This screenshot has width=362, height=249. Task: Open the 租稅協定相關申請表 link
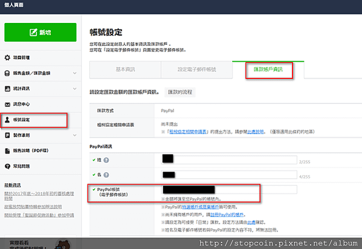click(188, 132)
